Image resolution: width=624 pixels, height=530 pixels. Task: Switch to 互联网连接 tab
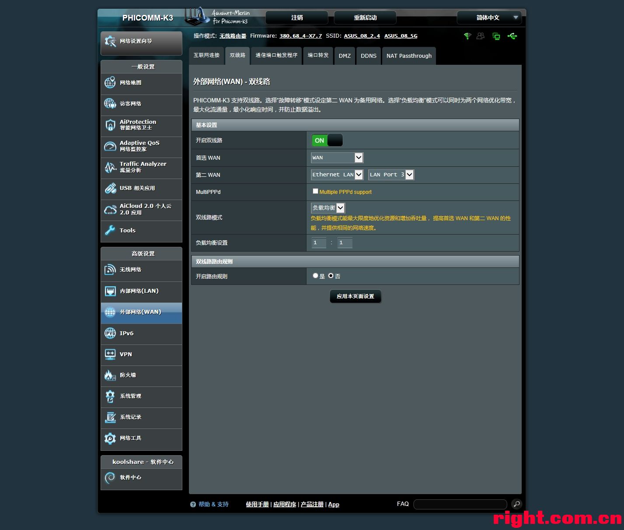pos(206,56)
